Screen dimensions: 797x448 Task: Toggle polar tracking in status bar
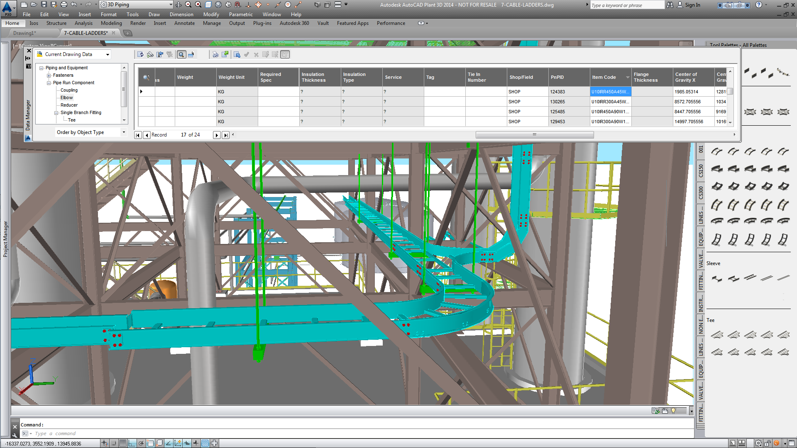coord(141,443)
